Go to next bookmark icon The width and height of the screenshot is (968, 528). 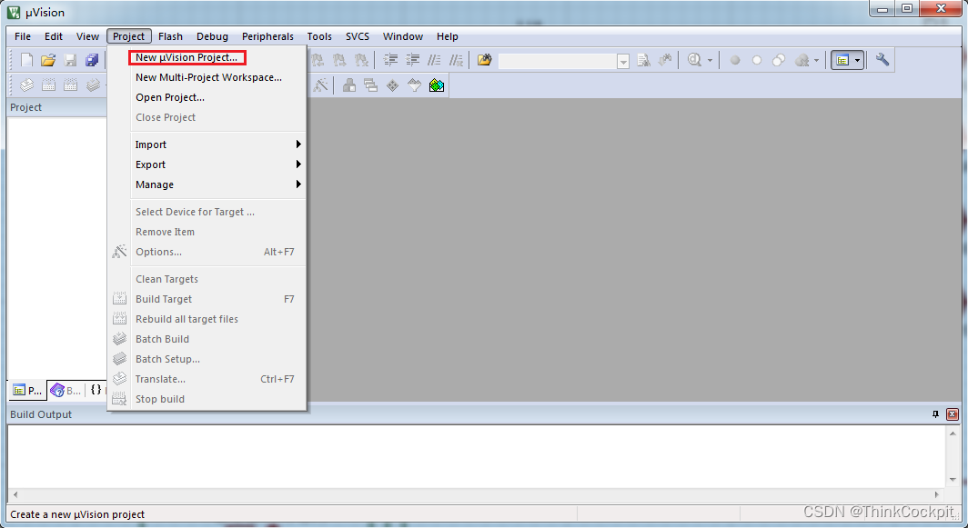coord(339,60)
